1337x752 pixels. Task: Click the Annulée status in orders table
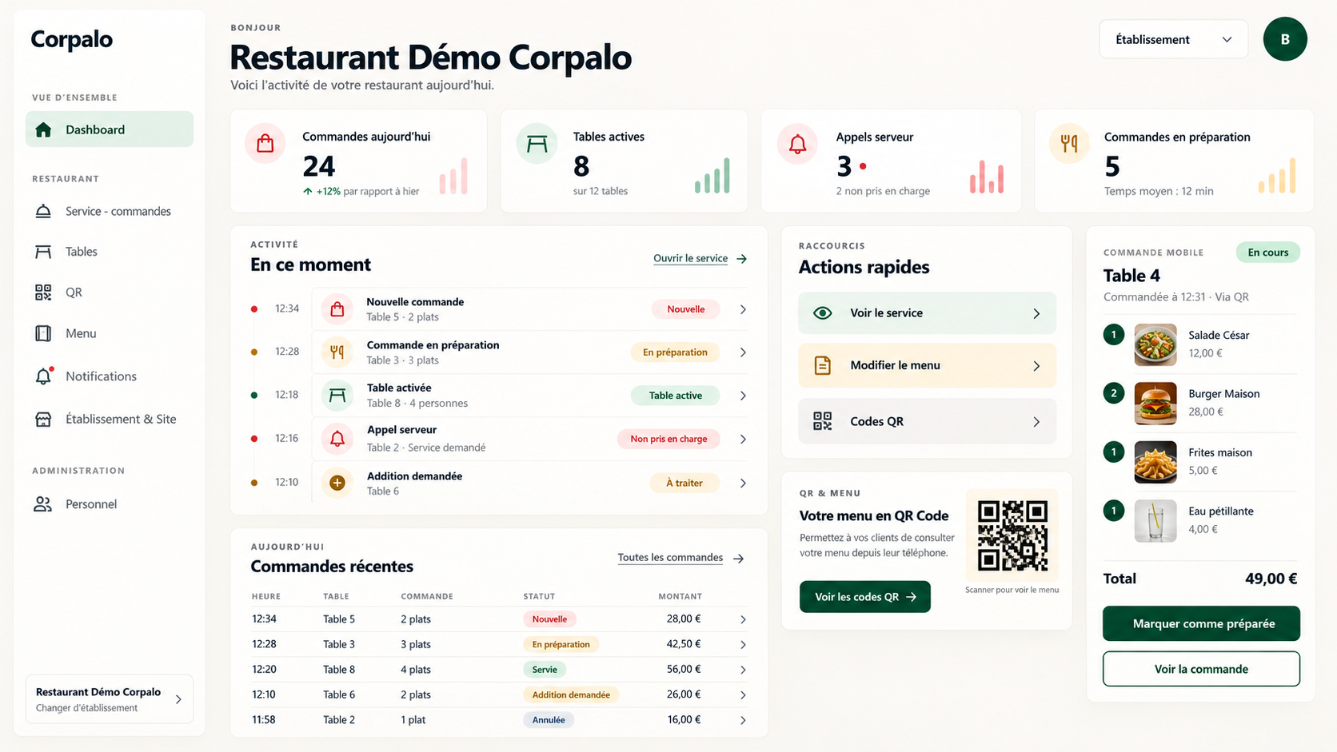tap(549, 720)
